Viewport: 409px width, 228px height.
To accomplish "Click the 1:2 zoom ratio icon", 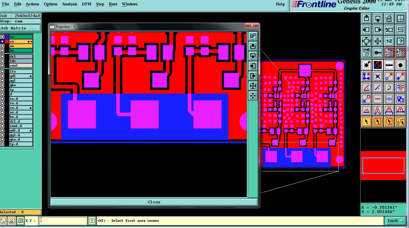I will [x=389, y=41].
